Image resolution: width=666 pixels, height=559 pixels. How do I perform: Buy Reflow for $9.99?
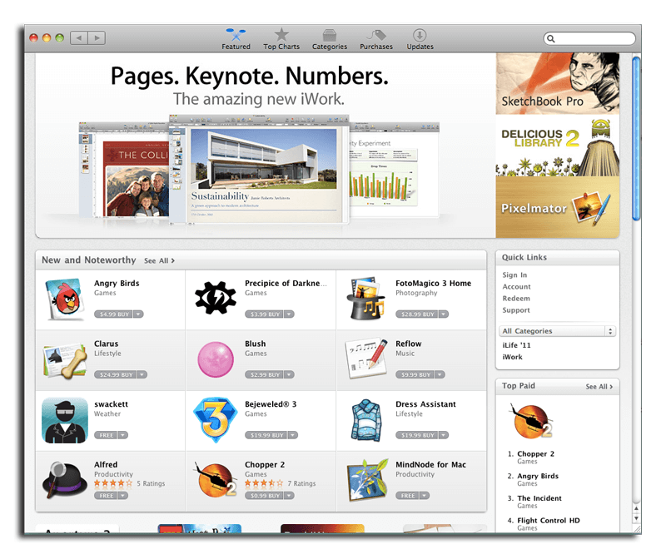tap(415, 375)
